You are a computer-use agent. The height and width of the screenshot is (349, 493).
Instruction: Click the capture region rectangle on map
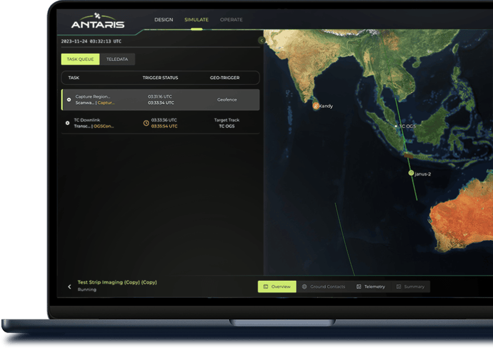(x=408, y=155)
